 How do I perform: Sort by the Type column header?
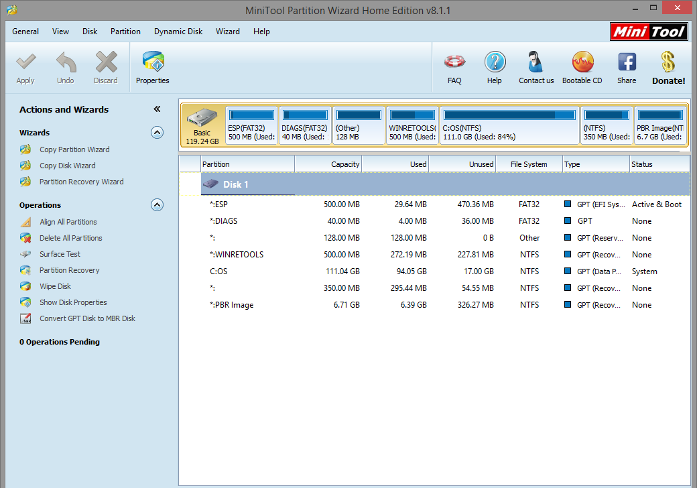pos(596,164)
